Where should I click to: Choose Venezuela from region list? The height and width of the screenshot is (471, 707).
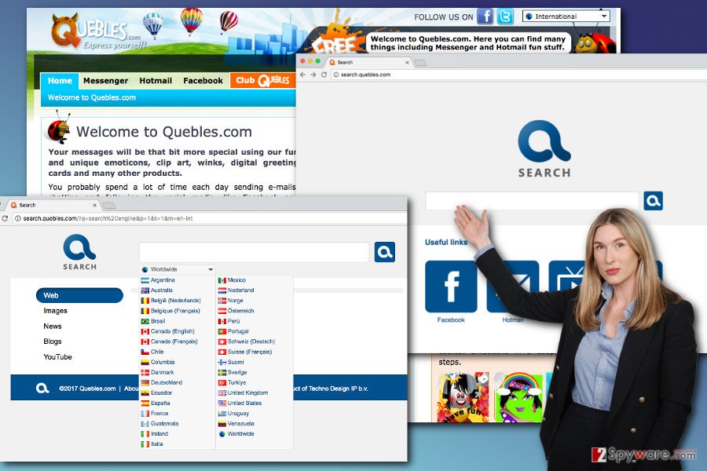click(236, 424)
